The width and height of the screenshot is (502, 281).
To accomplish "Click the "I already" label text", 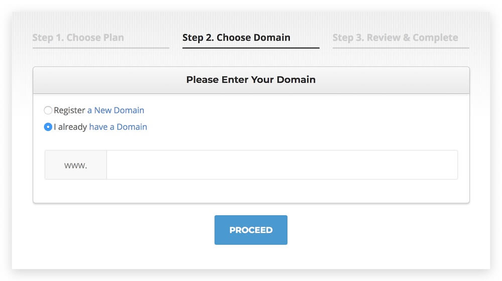I will pos(70,127).
